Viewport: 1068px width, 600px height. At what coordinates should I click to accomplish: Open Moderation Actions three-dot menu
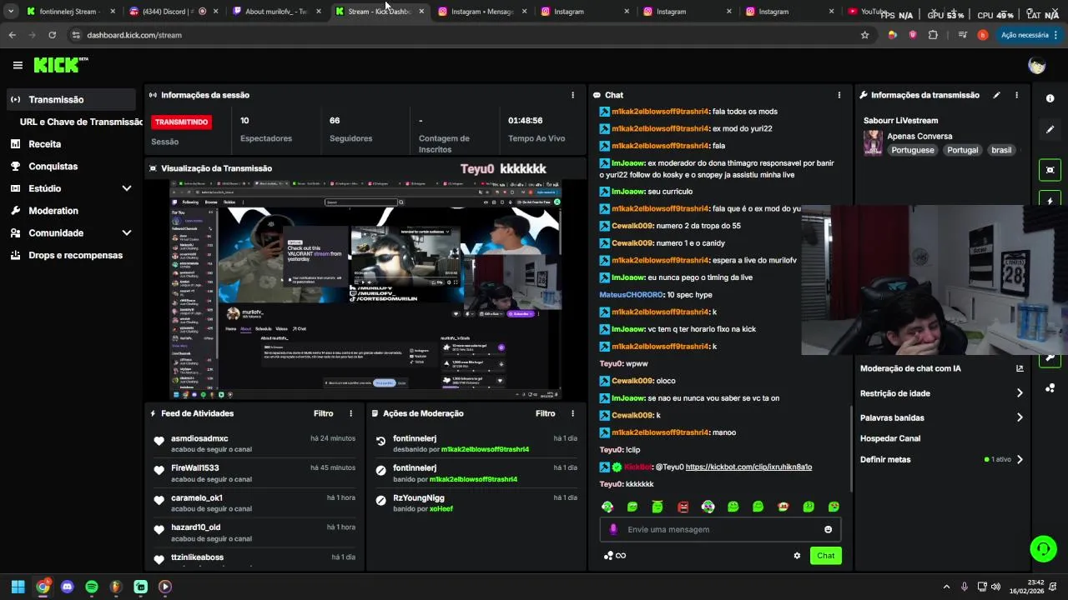coord(572,413)
